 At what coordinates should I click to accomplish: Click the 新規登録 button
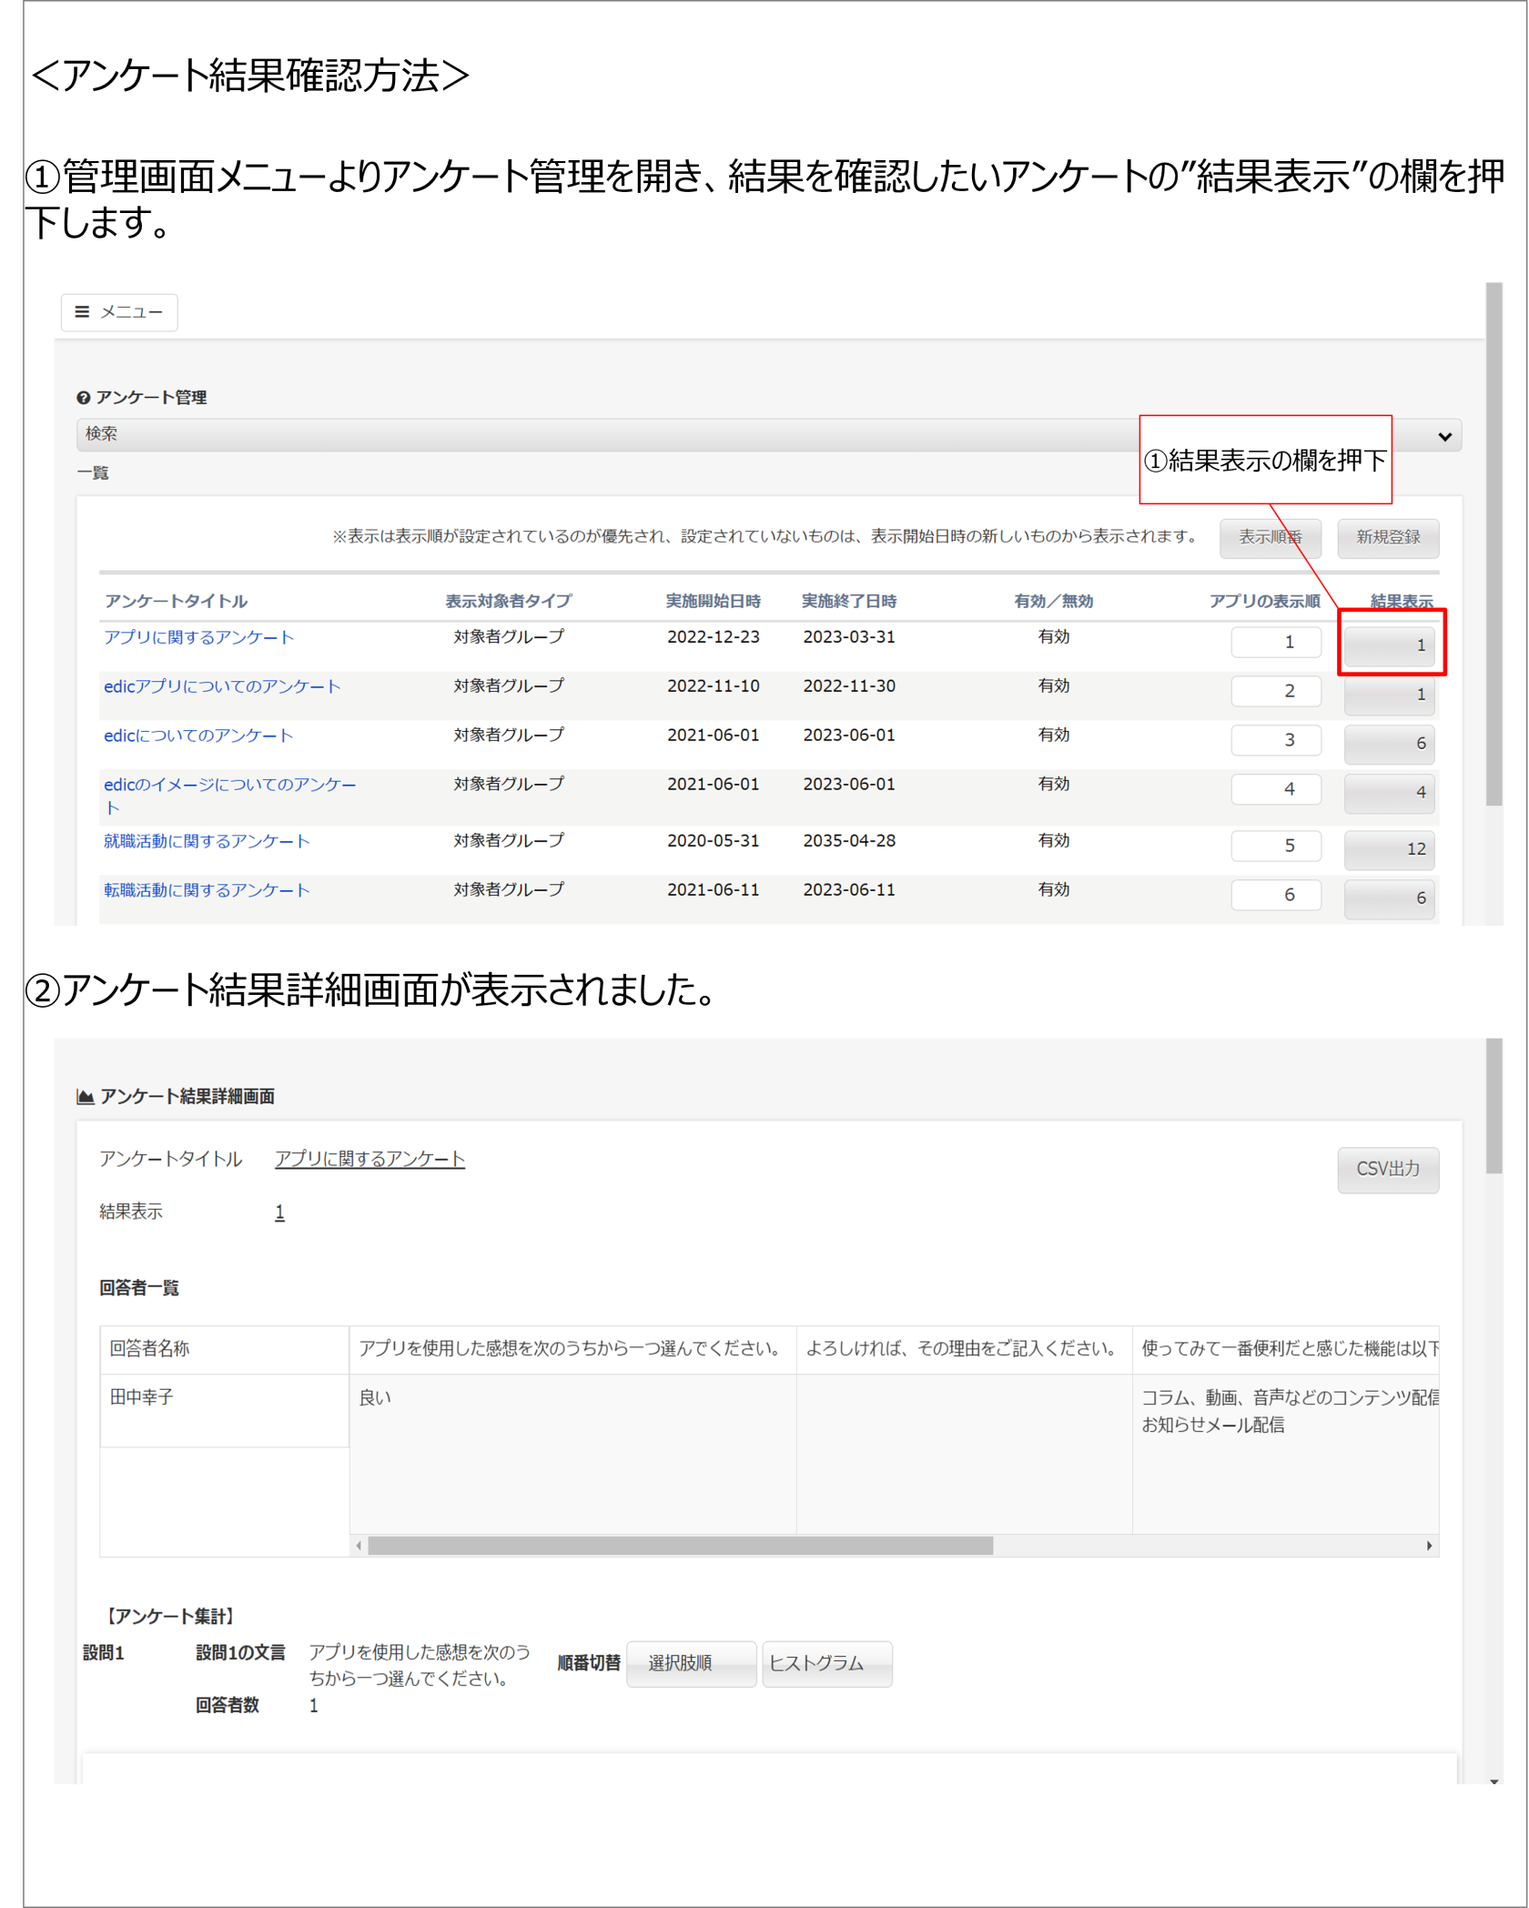click(x=1388, y=537)
